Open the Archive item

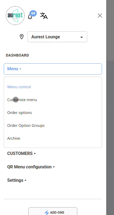click(14, 138)
